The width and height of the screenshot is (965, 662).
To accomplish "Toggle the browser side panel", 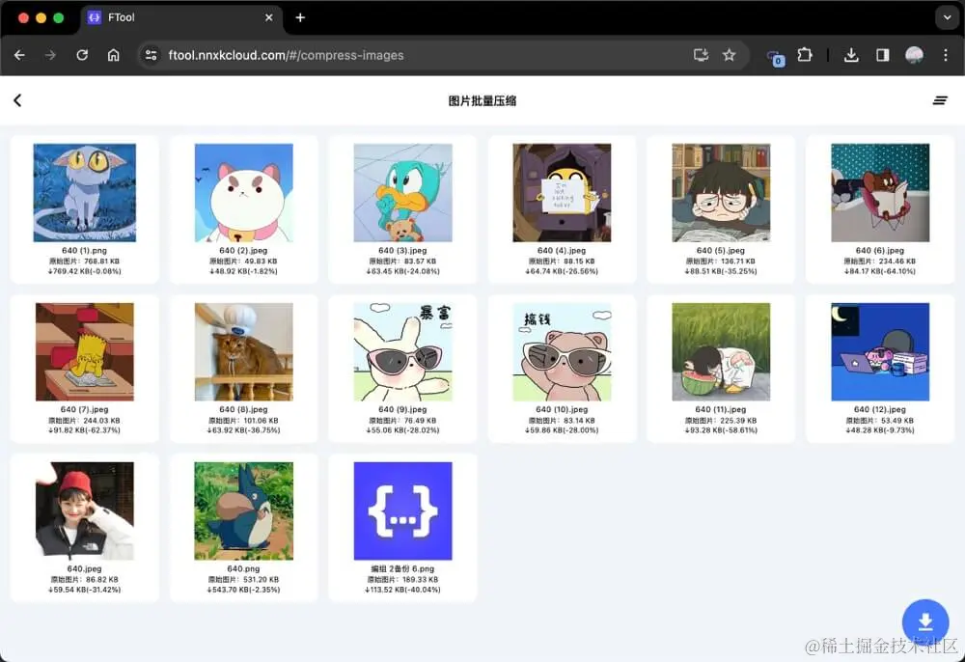I will 883,55.
